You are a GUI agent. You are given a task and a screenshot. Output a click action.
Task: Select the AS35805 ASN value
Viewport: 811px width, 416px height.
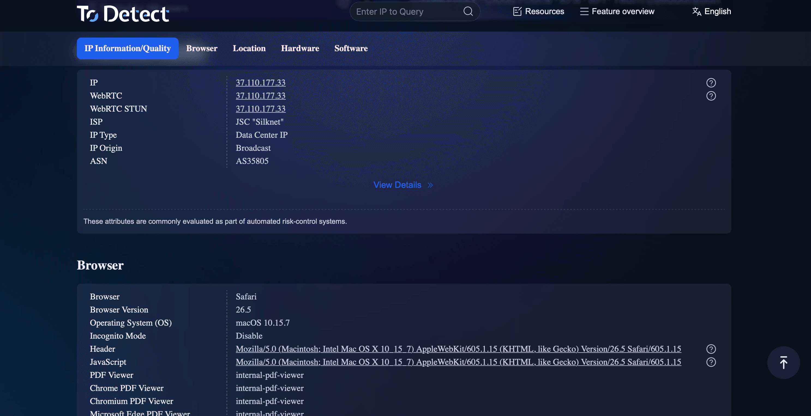tap(252, 161)
